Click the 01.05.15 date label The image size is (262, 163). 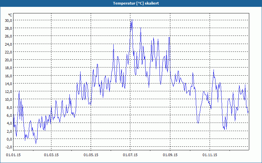point(91,155)
